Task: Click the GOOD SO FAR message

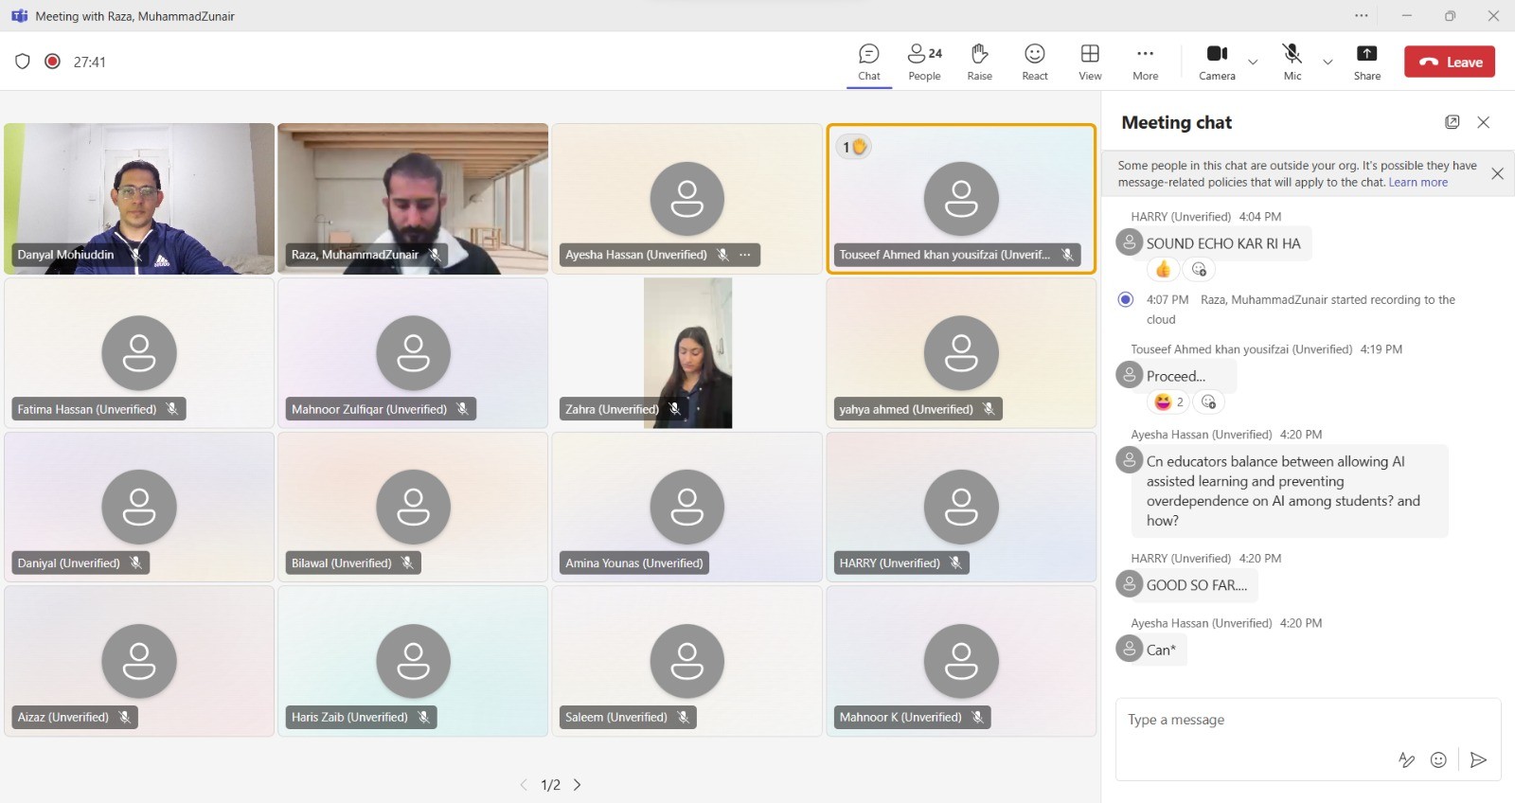Action: pyautogui.click(x=1197, y=585)
